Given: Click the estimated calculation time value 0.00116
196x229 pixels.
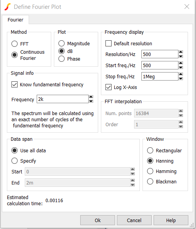Looking at the screenshot, I should [54, 200].
